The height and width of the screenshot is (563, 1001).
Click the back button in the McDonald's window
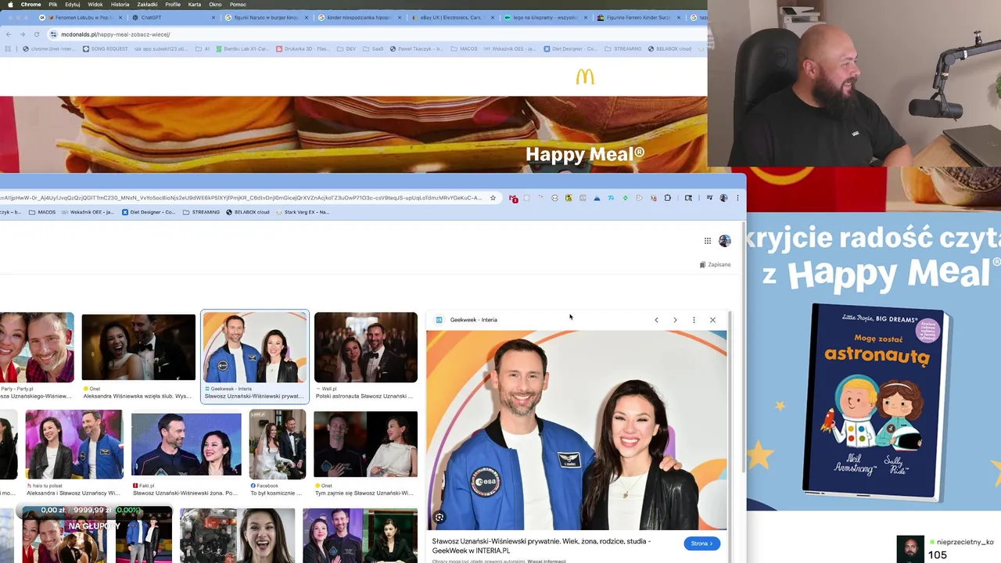click(x=8, y=34)
